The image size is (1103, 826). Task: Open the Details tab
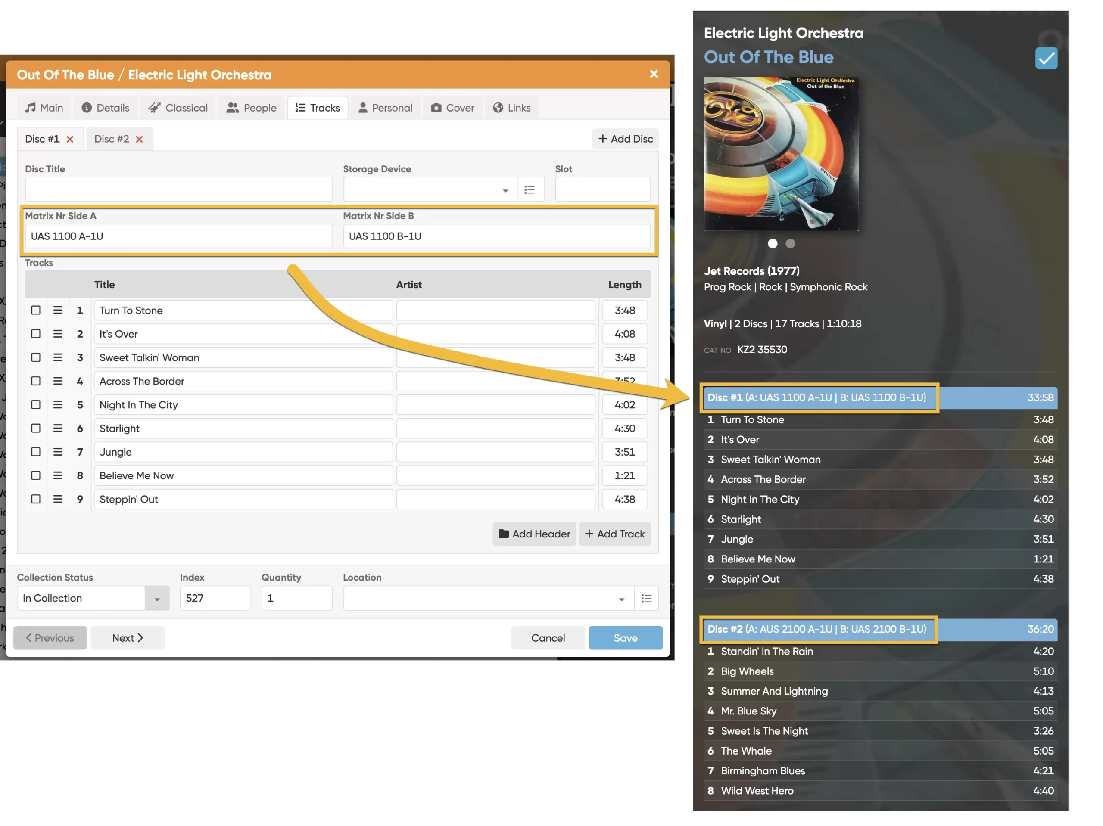point(105,108)
